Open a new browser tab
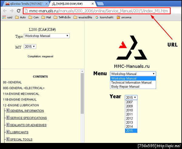Image resolution: width=182 pixels, height=149 pixels. (x=100, y=4)
